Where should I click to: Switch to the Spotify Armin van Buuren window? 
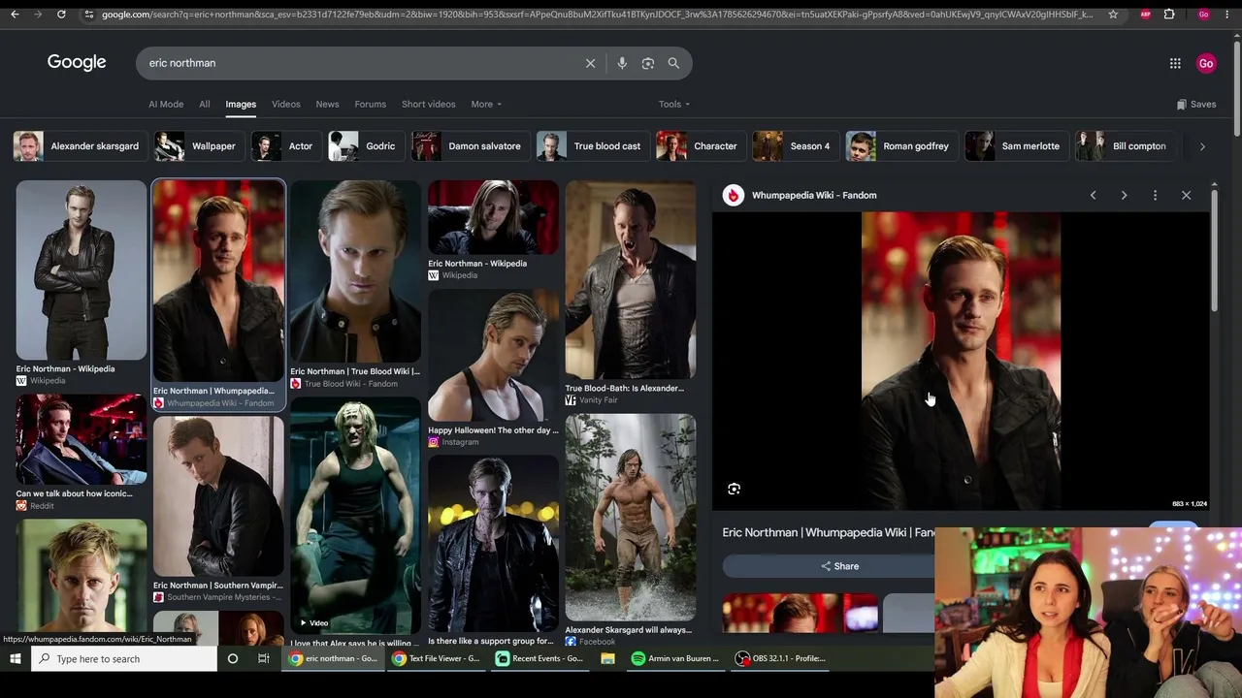[x=675, y=659]
